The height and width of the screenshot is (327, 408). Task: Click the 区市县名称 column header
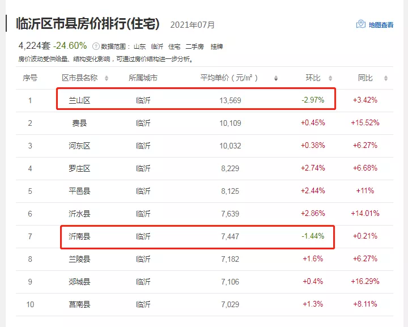(x=80, y=78)
